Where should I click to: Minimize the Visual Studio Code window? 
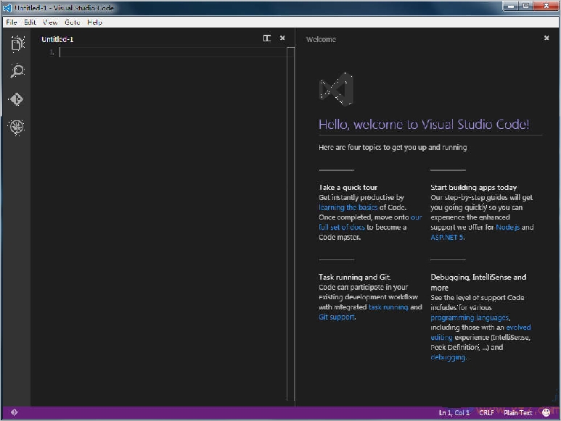click(x=510, y=6)
